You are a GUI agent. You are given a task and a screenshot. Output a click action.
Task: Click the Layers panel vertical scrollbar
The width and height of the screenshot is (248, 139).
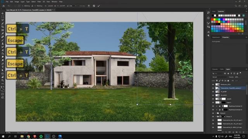pos(246,90)
